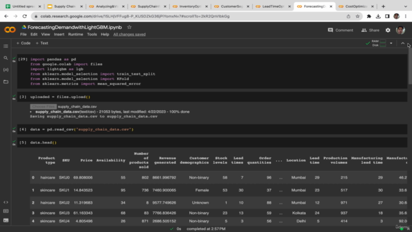Click the browser forward arrow
The height and width of the screenshot is (232, 412).
tap(15, 16)
